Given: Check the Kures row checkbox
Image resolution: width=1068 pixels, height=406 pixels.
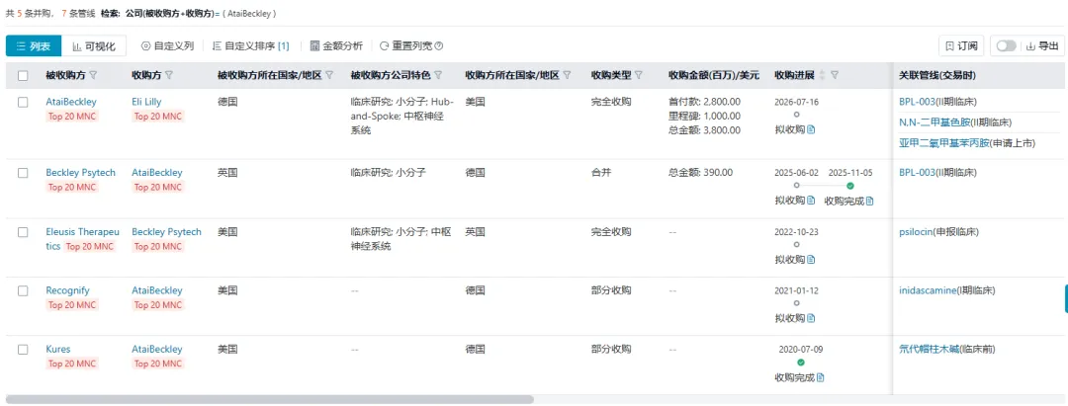Looking at the screenshot, I should (23, 350).
